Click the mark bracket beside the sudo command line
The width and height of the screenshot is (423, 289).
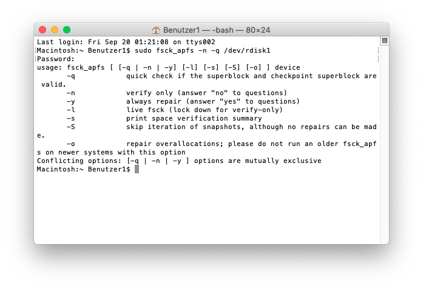pyautogui.click(x=377, y=51)
